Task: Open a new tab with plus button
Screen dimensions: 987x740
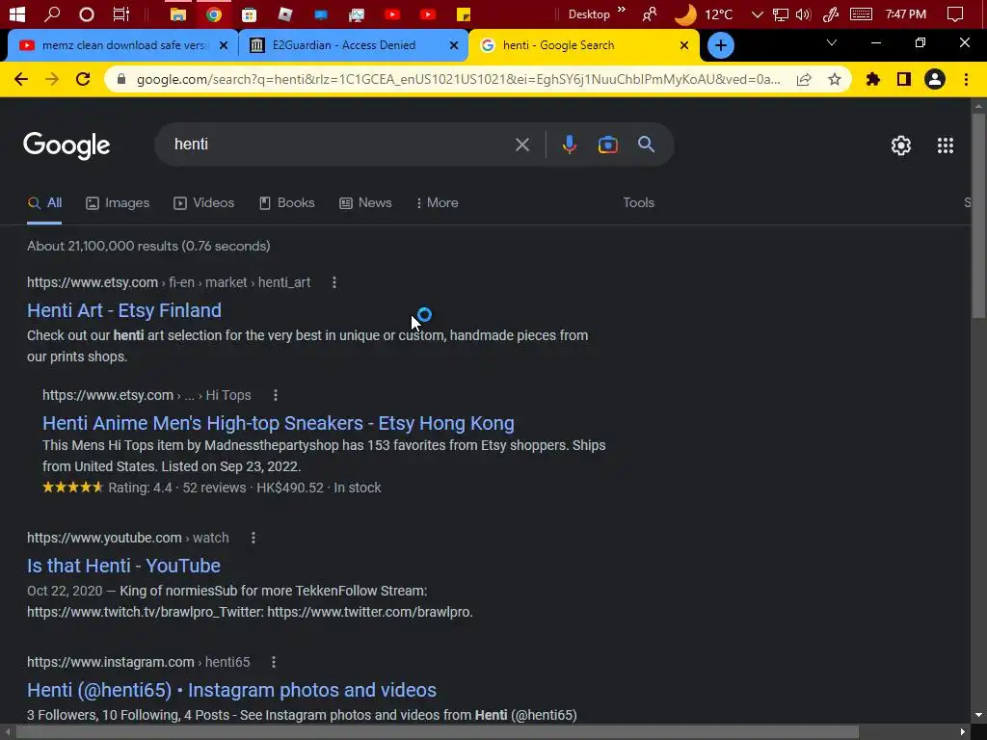Action: pyautogui.click(x=721, y=45)
